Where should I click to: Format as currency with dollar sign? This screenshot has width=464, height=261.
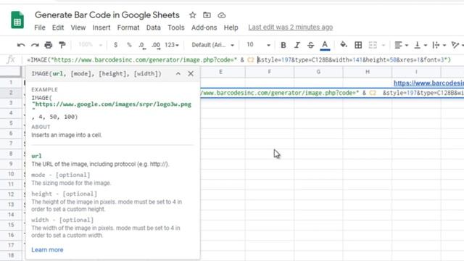[x=115, y=45]
